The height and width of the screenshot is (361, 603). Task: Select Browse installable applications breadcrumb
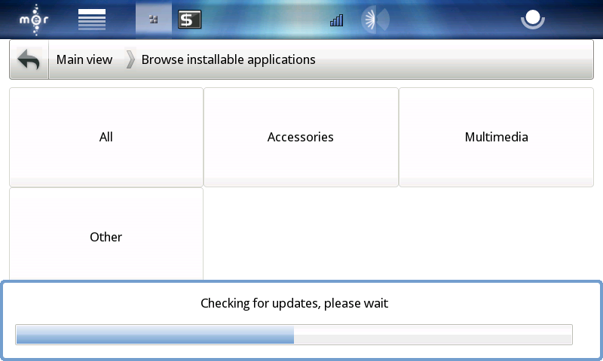(228, 59)
